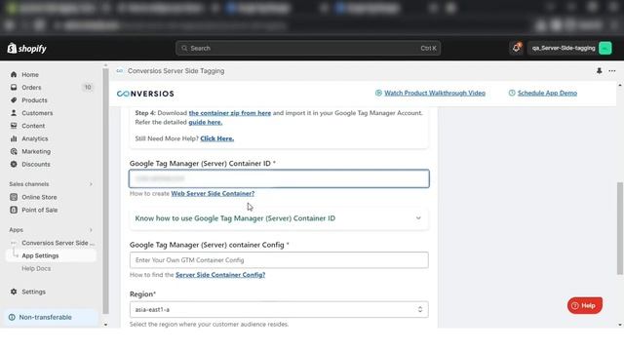
Task: Open Analytics in sidebar
Action: click(35, 138)
